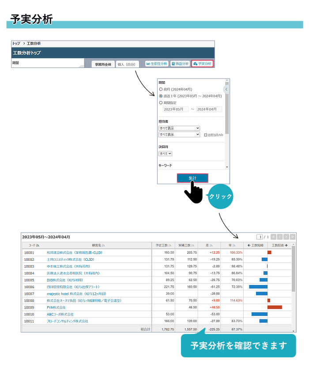309x375 pixels.
Task: Open 生産性分析 chart button
Action: click(157, 64)
